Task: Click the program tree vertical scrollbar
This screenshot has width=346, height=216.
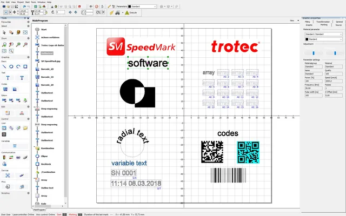Action: pos(65,112)
